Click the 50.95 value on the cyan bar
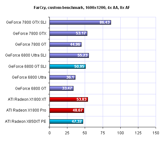The height and width of the screenshot is (141, 164). (x=79, y=67)
